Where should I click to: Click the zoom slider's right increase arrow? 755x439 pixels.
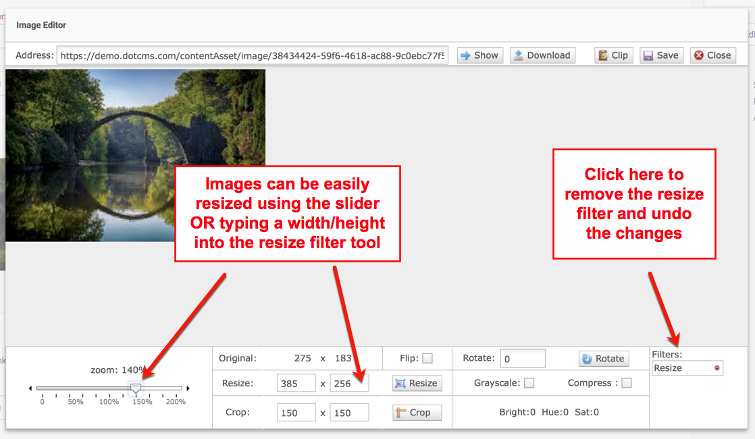188,388
